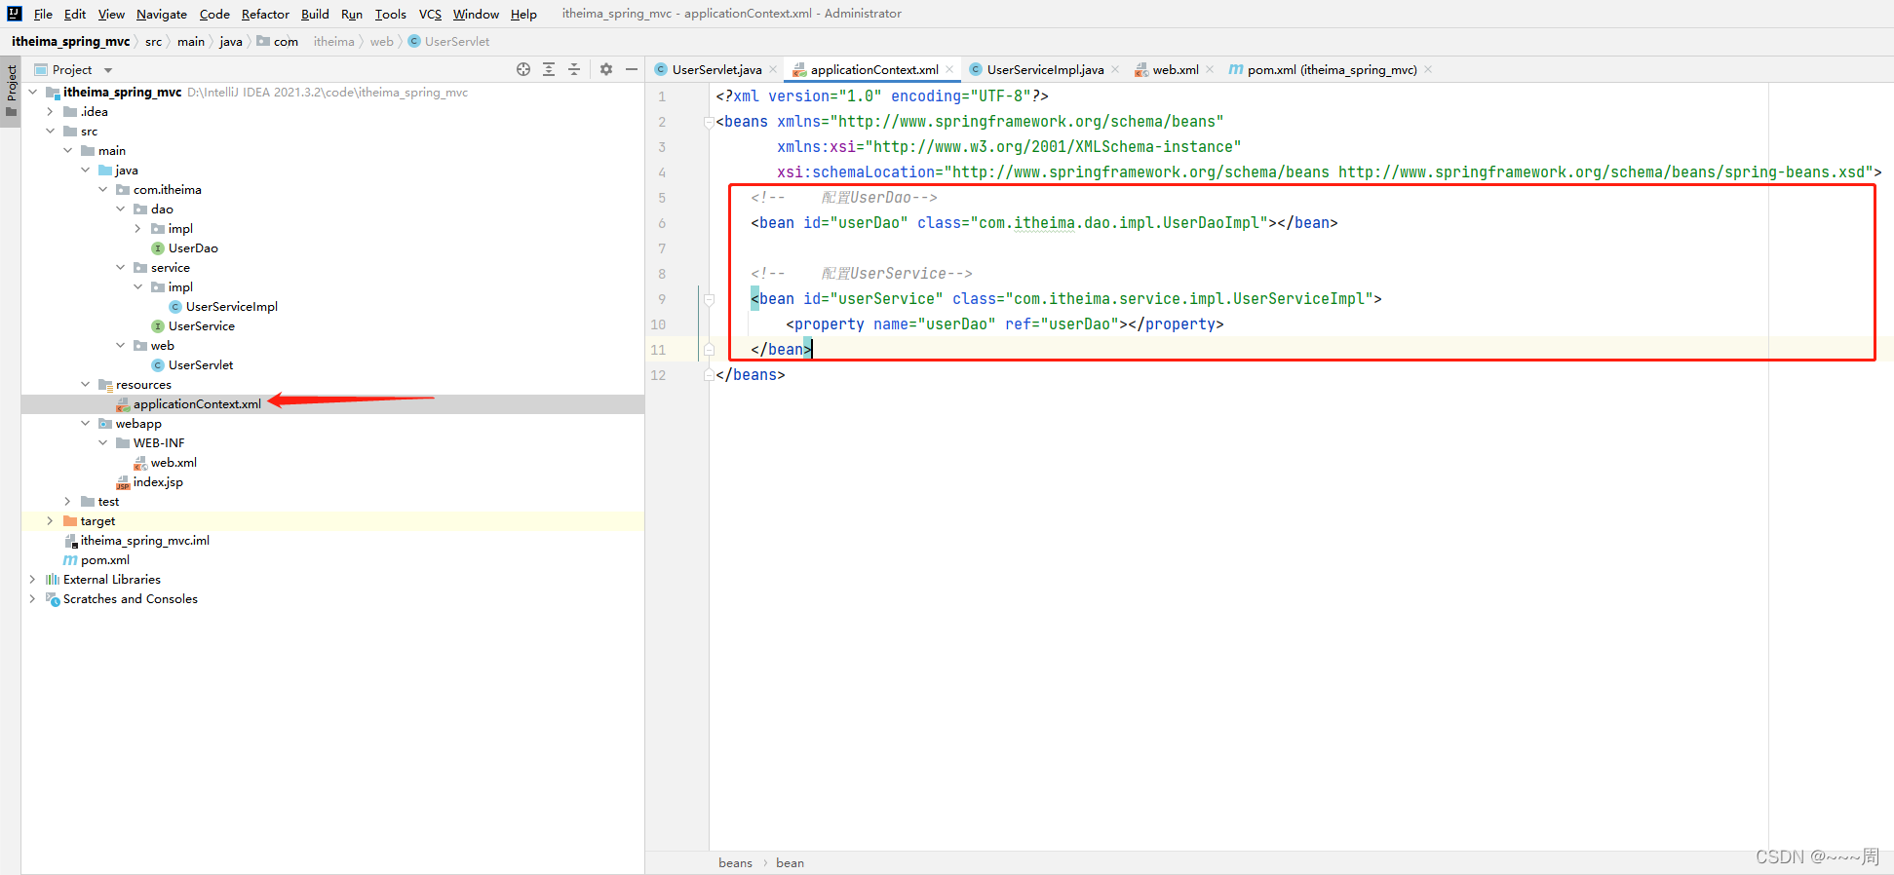Click the UserDao interface icon in tree
This screenshot has width=1894, height=875.
pyautogui.click(x=158, y=248)
